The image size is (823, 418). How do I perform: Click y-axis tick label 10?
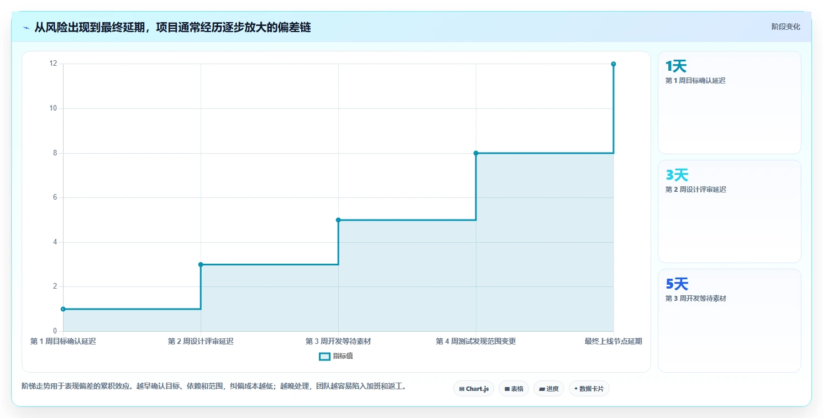54,108
